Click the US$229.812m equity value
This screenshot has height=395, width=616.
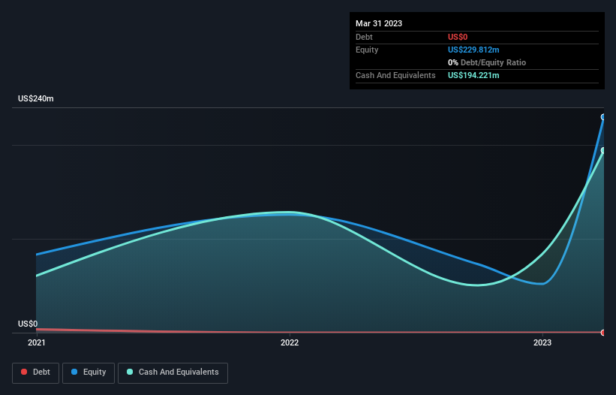pos(473,50)
